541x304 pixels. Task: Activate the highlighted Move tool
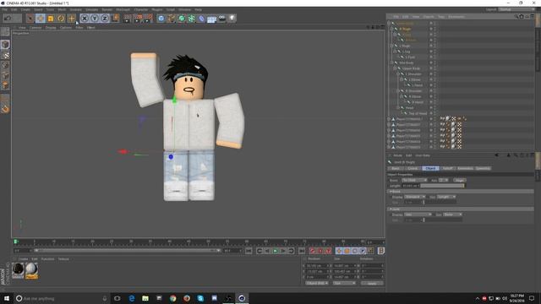click(40, 19)
